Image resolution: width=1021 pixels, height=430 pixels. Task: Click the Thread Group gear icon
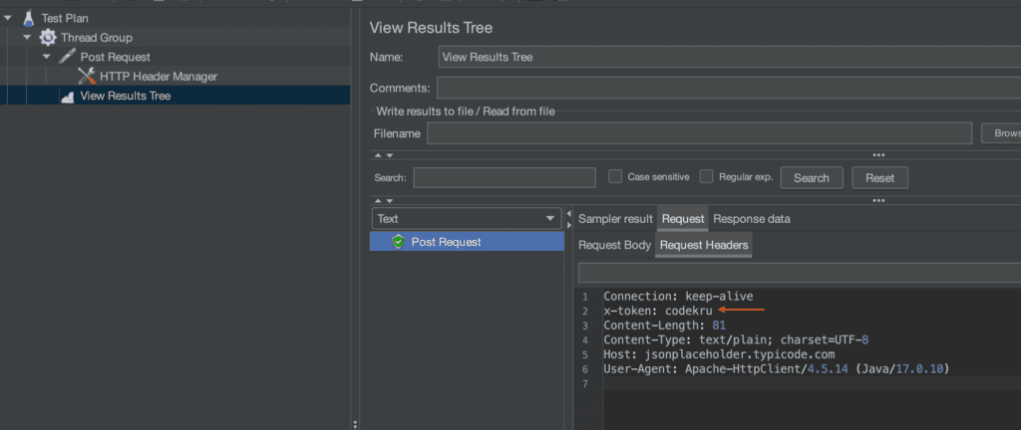48,38
